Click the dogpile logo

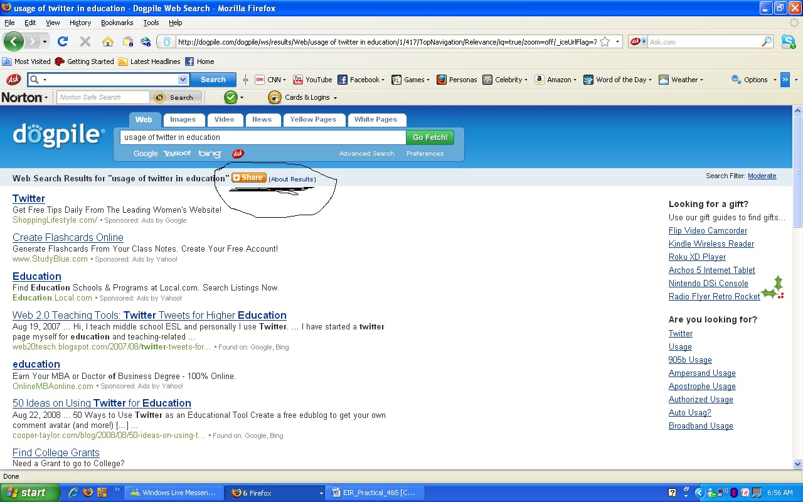coord(59,135)
